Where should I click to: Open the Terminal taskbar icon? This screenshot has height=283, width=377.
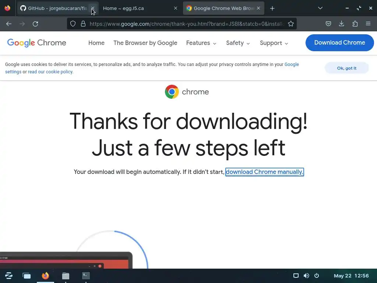[86, 276]
